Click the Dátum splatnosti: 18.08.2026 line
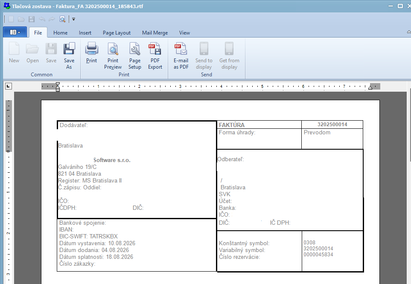Screen dimensions: 411x284 pos(96,257)
